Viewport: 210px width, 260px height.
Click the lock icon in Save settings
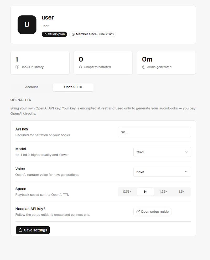[x=20, y=230]
